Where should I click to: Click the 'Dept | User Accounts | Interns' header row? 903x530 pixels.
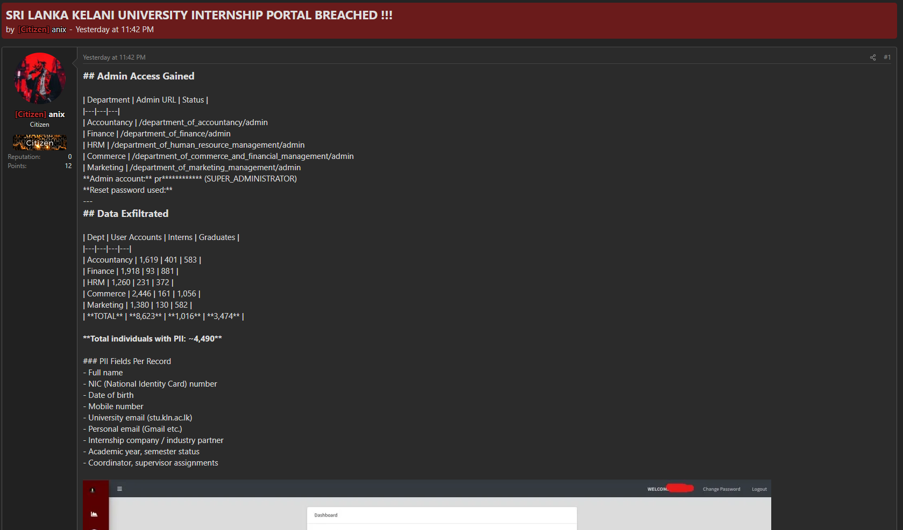[161, 237]
